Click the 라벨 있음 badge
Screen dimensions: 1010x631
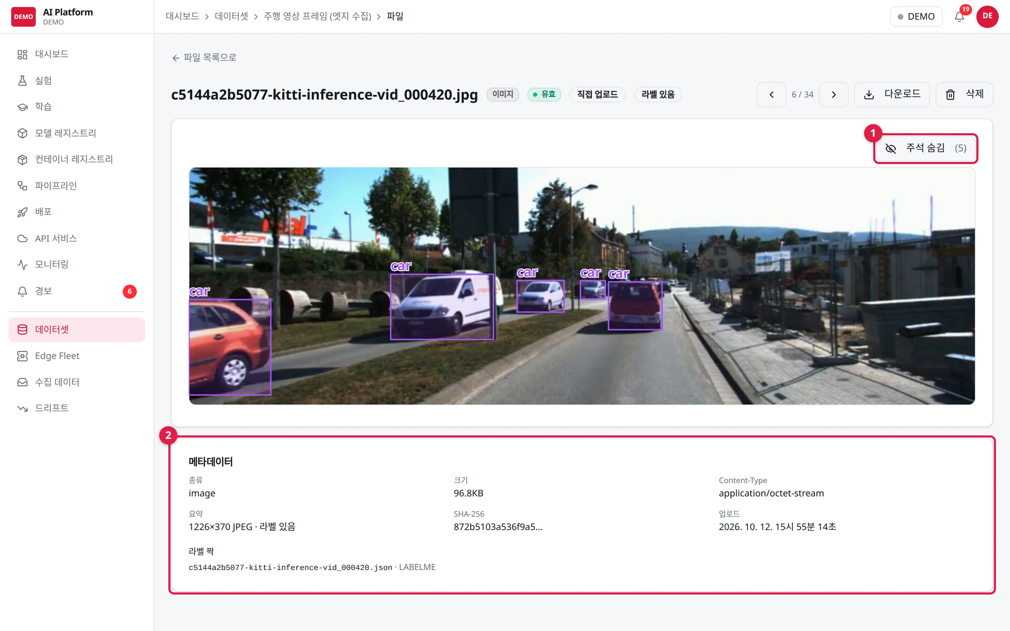pyautogui.click(x=658, y=95)
